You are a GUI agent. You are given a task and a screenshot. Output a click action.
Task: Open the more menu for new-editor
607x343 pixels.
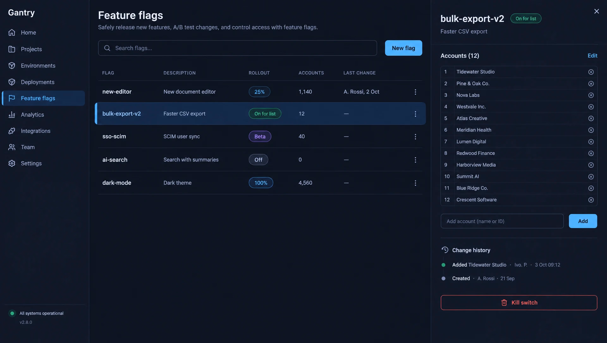[415, 92]
